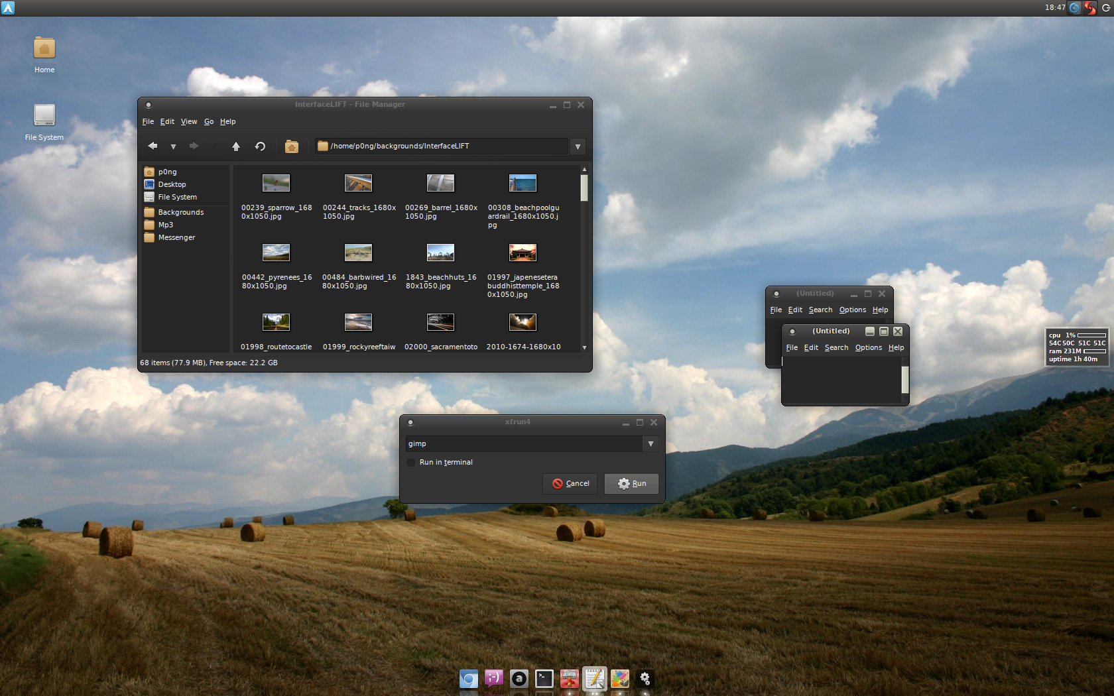Open the Chromium browser dock icon
The width and height of the screenshot is (1114, 696).
click(x=468, y=678)
